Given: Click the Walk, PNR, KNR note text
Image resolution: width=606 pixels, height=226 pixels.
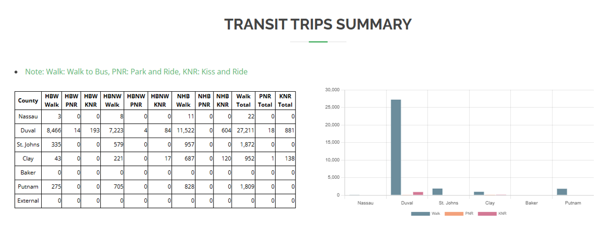Looking at the screenshot, I should 136,72.
